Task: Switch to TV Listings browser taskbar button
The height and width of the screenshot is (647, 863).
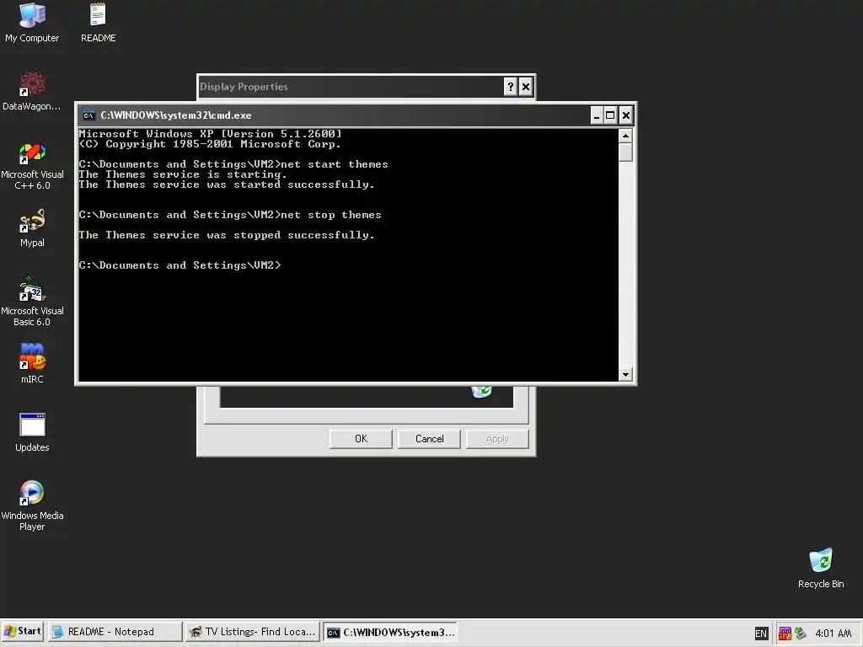Action: pos(253,632)
